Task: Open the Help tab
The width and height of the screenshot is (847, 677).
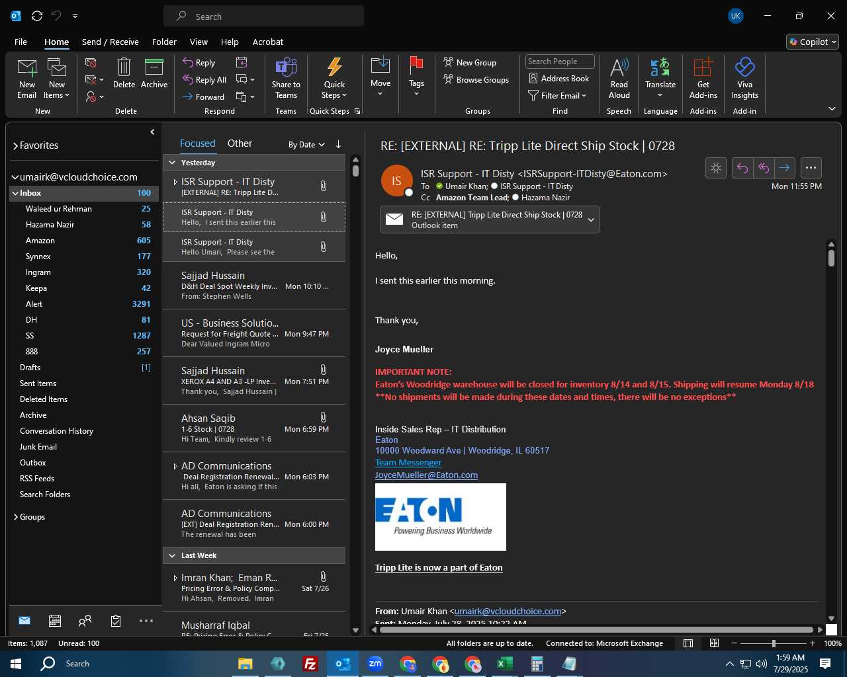Action: click(230, 42)
